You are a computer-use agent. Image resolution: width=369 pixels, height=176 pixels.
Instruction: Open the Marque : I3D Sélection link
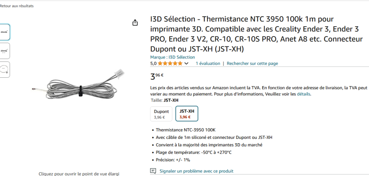click(172, 57)
